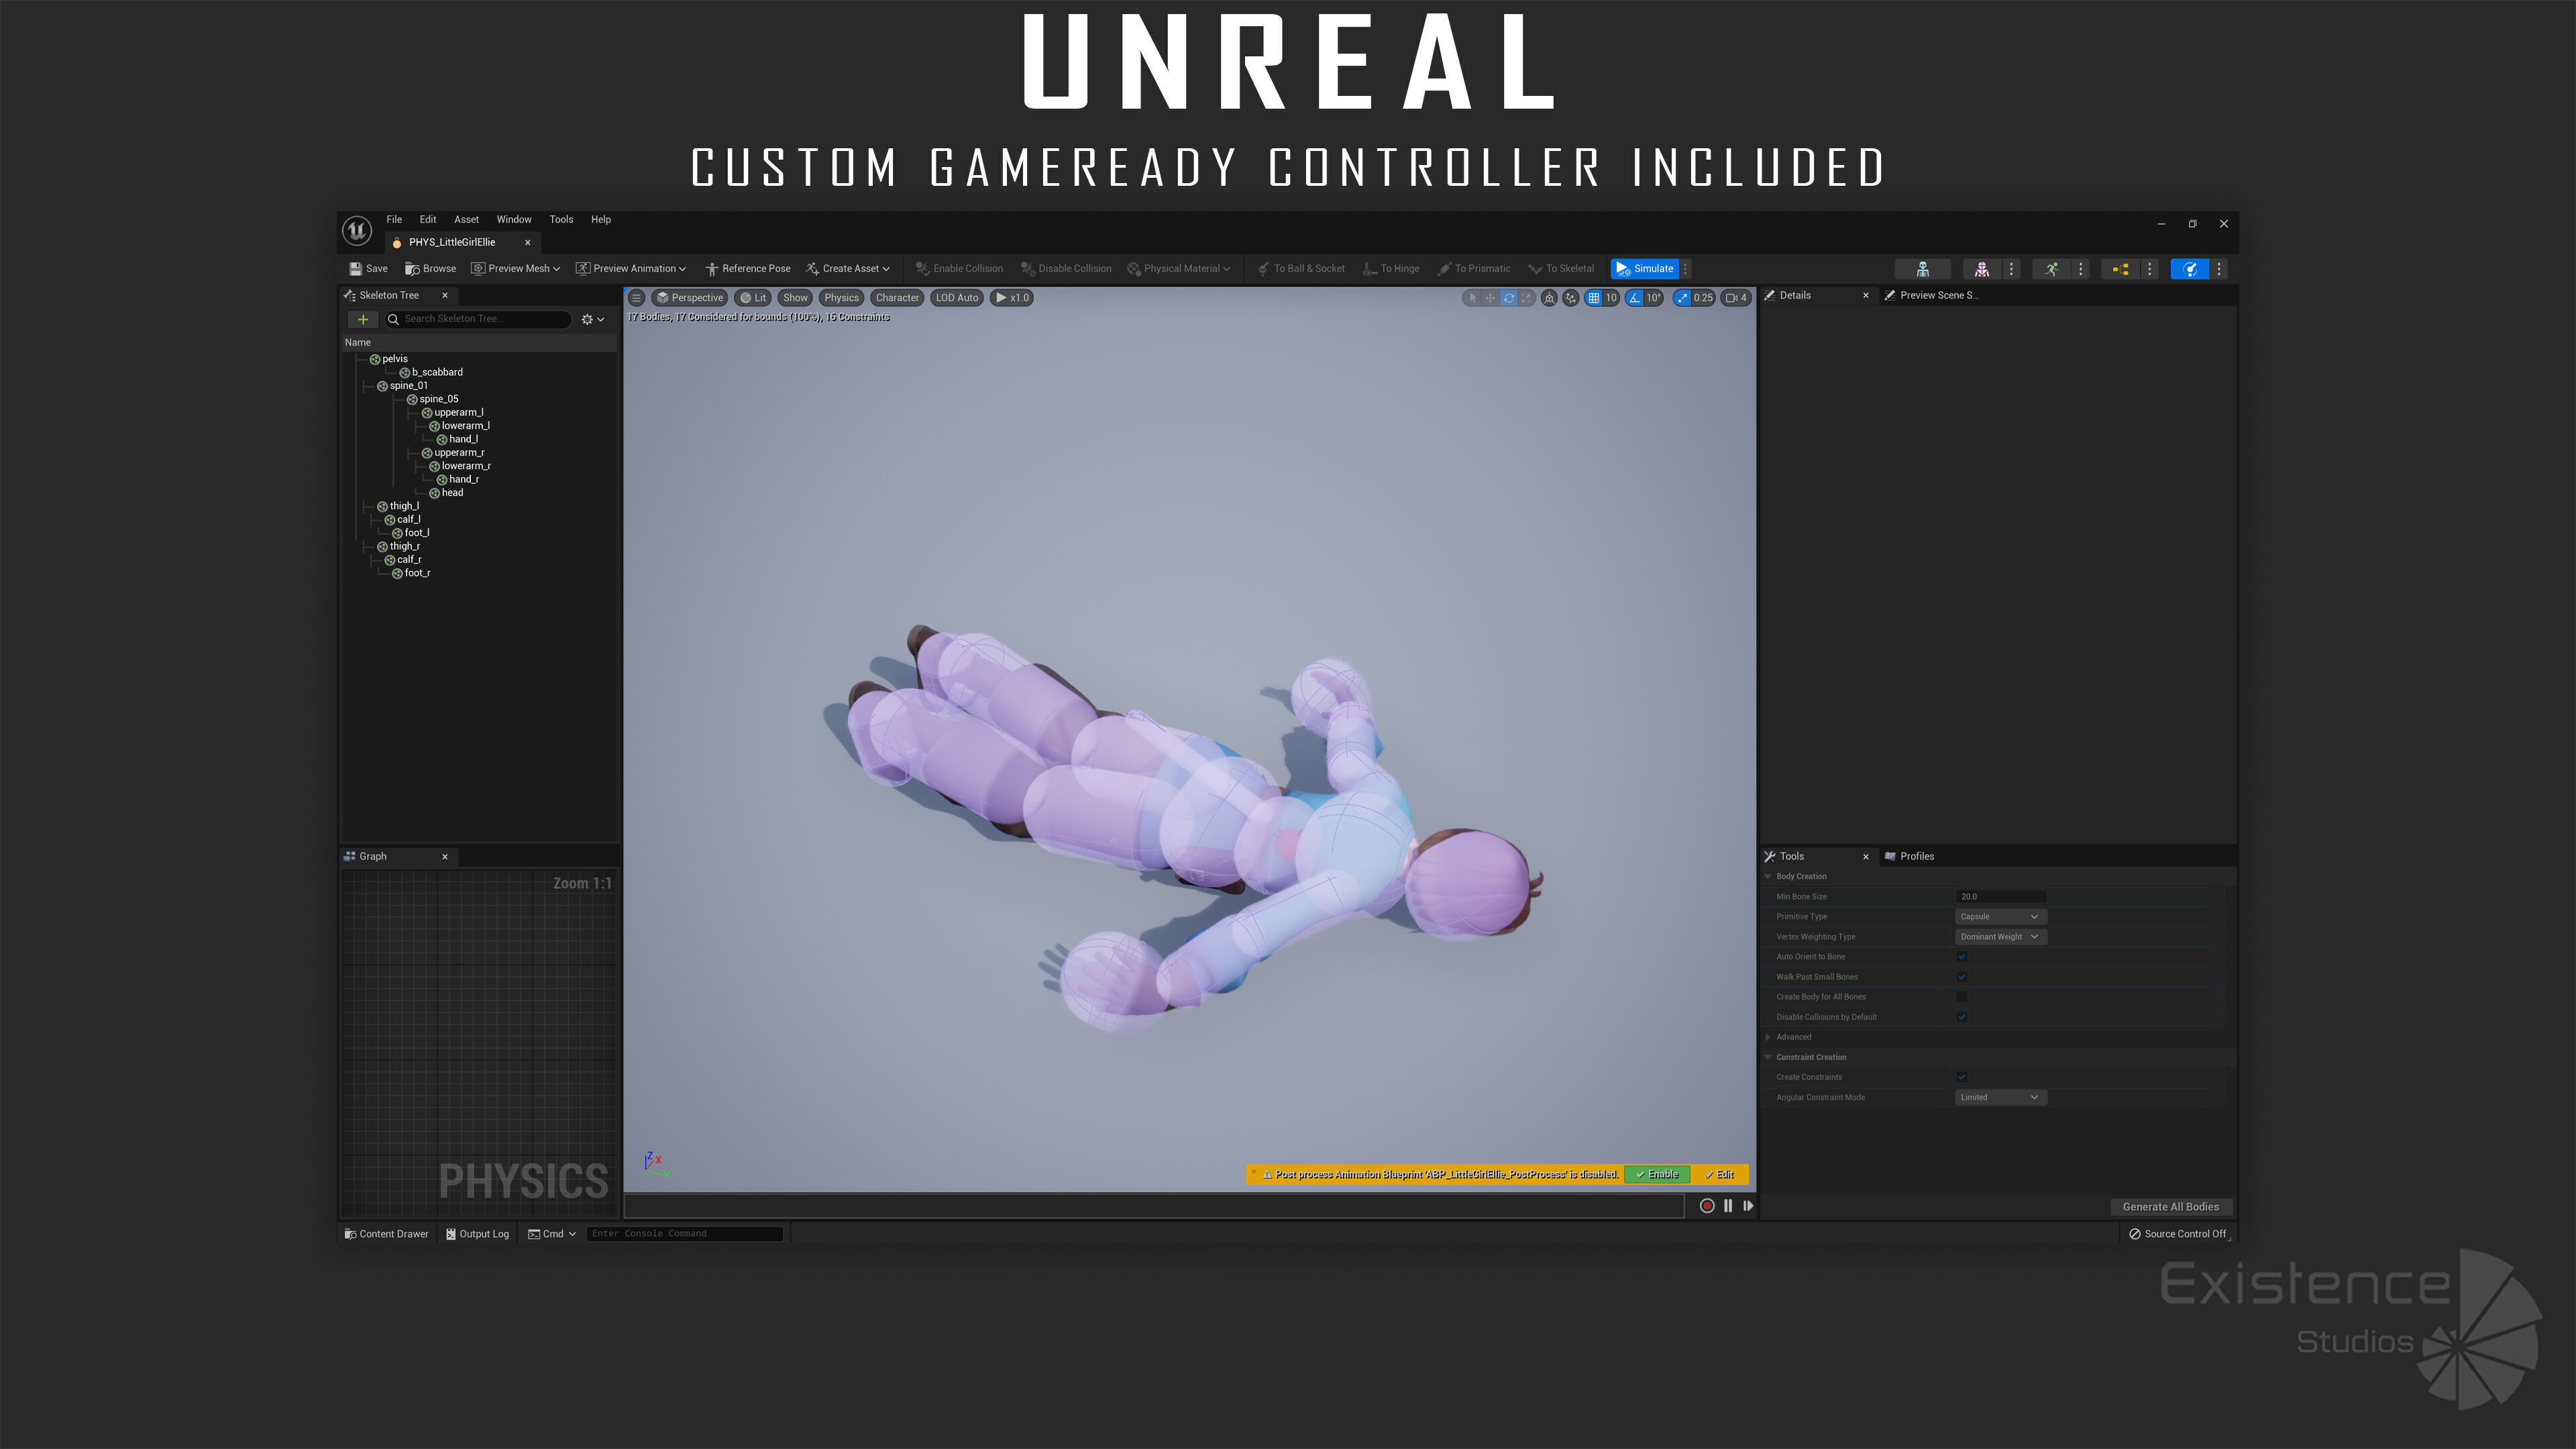Switch to the Profiles tab

(1916, 856)
